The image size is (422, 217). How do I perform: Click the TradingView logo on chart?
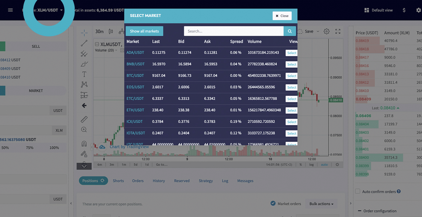pos(102,147)
